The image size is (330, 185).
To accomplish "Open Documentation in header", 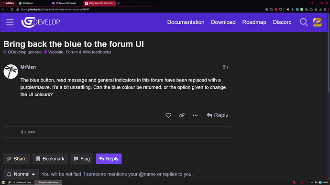I will 186,22.
